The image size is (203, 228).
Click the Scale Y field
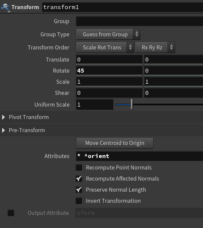[x=173, y=82]
